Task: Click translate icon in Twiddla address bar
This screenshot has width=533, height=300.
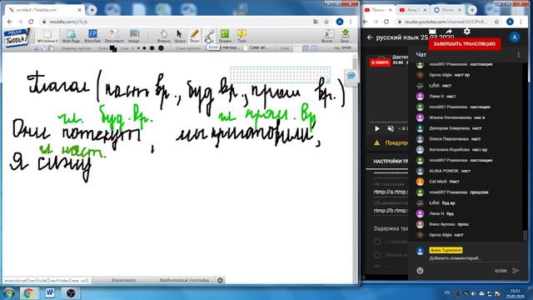Action: tap(316, 22)
